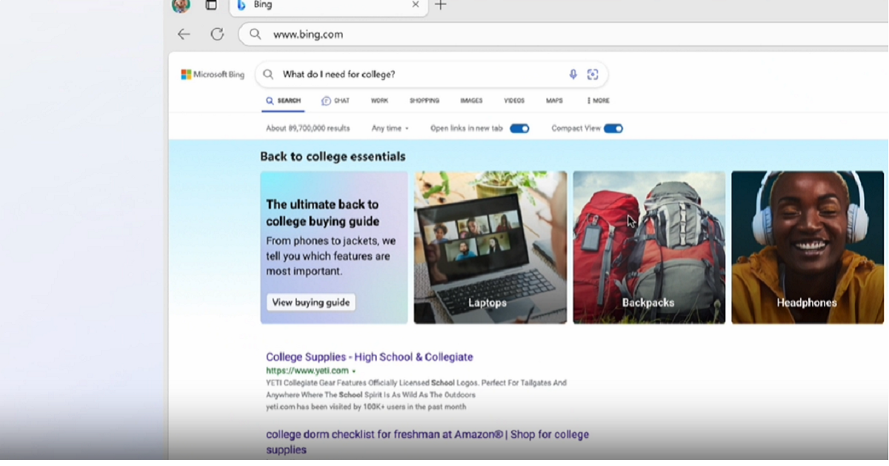Screen dimensions: 889x466
Task: Open the yeti.com College Supplies result
Action: [x=368, y=357]
